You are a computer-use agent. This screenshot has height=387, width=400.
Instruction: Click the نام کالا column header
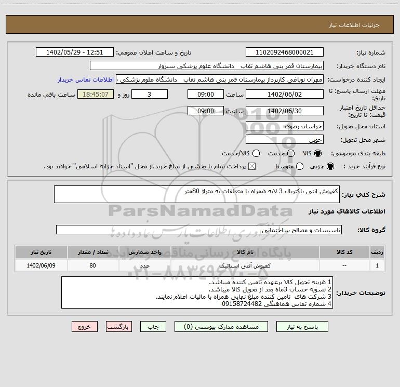pos(245,252)
